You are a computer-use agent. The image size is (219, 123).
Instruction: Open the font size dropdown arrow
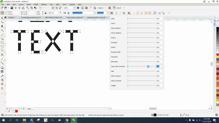pyautogui.click(x=108, y=13)
